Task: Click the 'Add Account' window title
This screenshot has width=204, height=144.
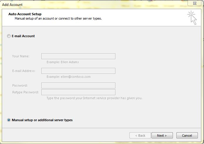Action: [x=12, y=5]
